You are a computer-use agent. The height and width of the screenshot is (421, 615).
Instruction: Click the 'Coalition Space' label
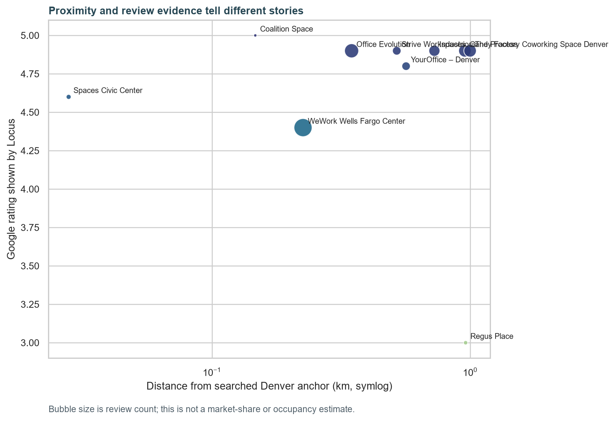(287, 29)
